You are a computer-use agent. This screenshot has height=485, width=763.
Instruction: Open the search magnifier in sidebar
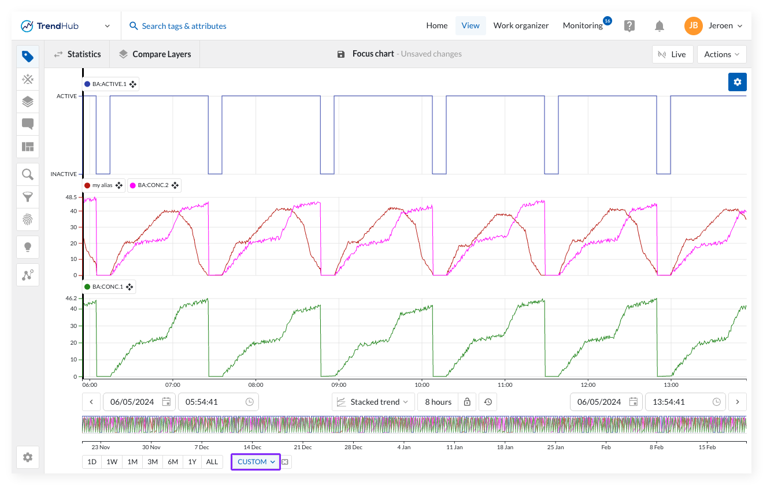tap(28, 174)
